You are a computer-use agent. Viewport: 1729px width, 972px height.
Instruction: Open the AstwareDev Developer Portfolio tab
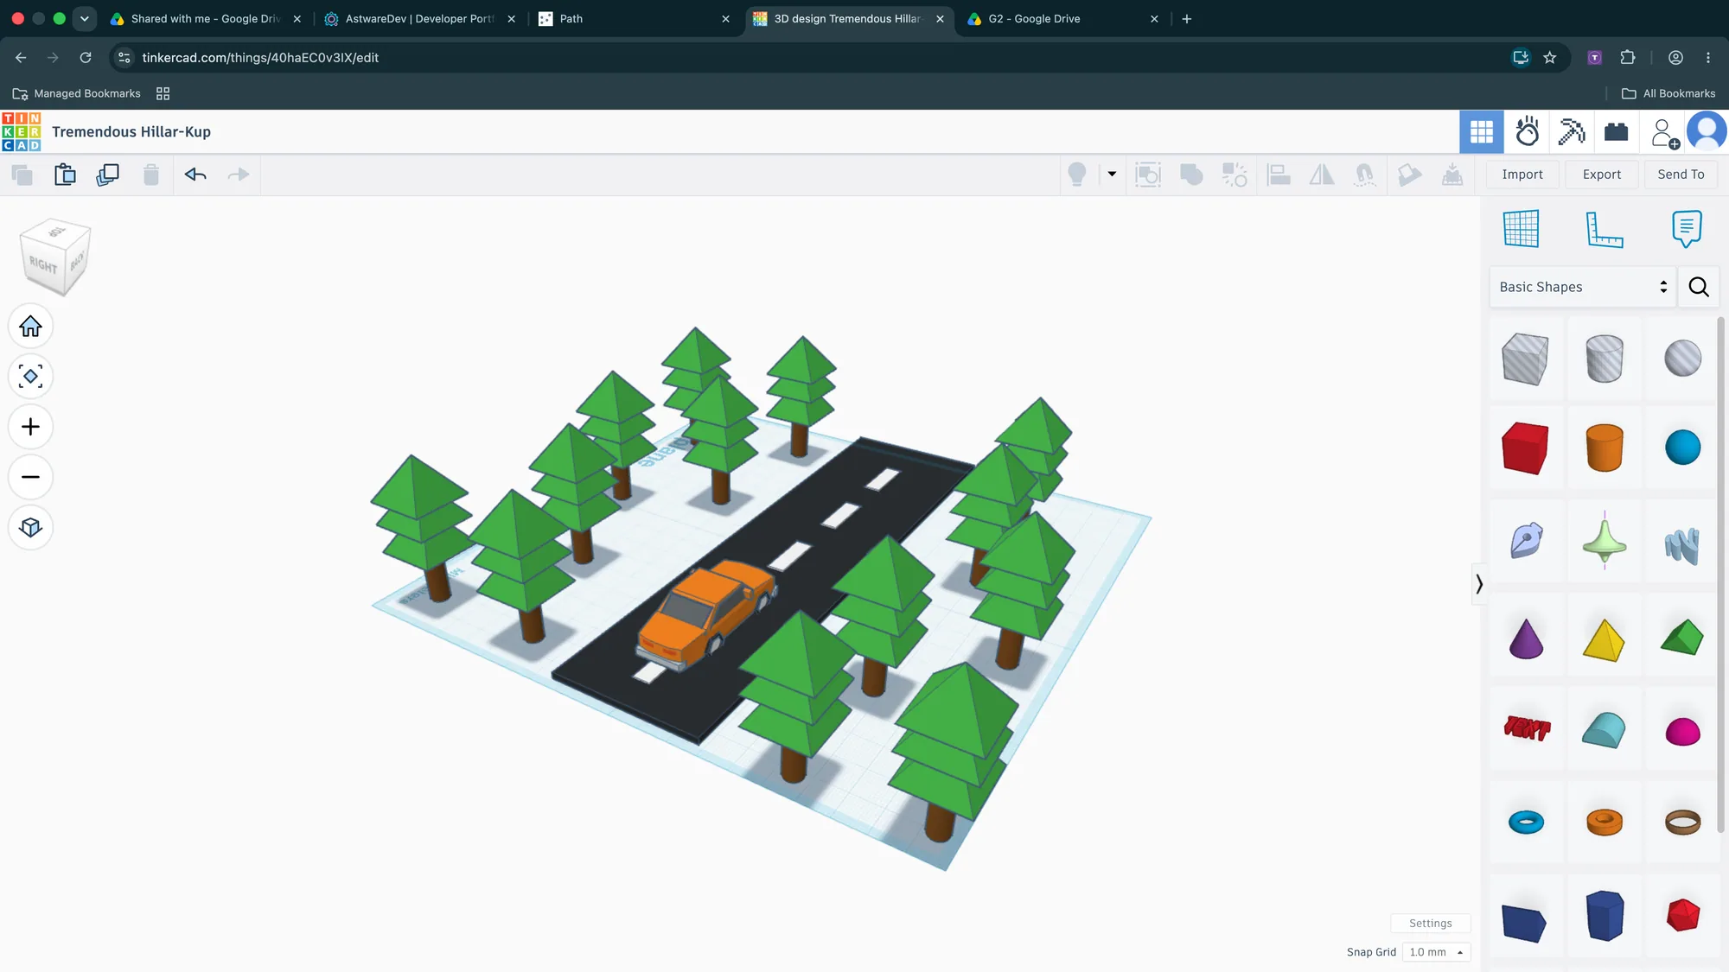pyautogui.click(x=419, y=19)
